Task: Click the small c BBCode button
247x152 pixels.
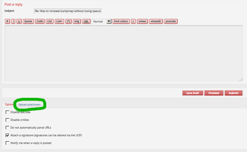Action: click(x=133, y=21)
